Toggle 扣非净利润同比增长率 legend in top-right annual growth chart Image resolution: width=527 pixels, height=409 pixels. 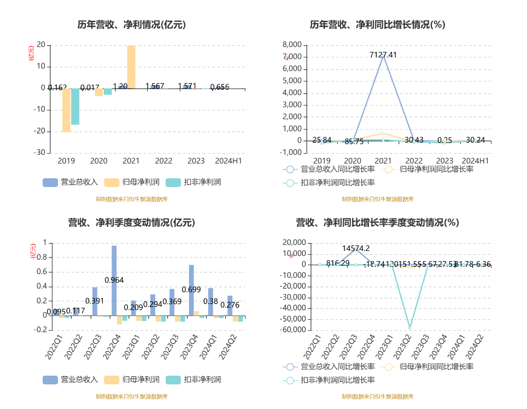[329, 183]
